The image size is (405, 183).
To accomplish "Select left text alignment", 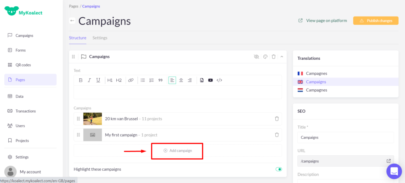I will (172, 80).
